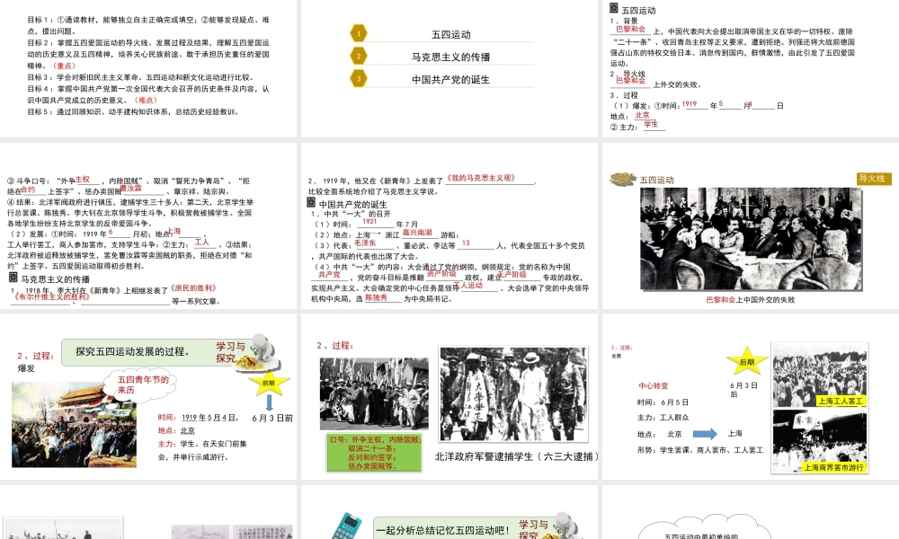Image resolution: width=899 pixels, height=539 pixels.
Task: Click the red 中心转变 heading
Action: coord(654,386)
